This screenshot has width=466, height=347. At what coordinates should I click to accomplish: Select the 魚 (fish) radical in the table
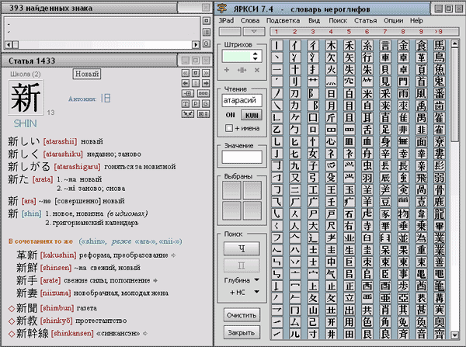pos(440,70)
